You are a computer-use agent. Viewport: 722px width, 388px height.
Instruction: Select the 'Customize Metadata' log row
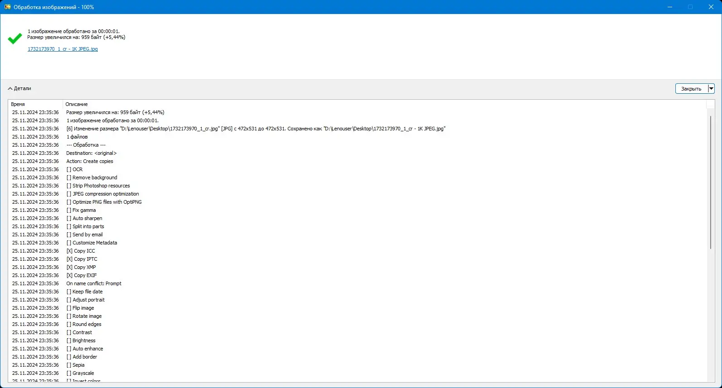click(x=358, y=243)
